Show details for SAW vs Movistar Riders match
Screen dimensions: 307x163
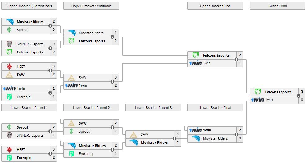point(174,138)
